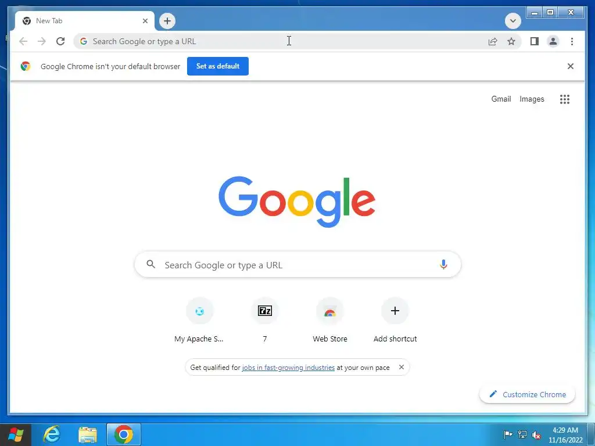
Task: Toggle the side panel icon
Action: pyautogui.click(x=535, y=41)
